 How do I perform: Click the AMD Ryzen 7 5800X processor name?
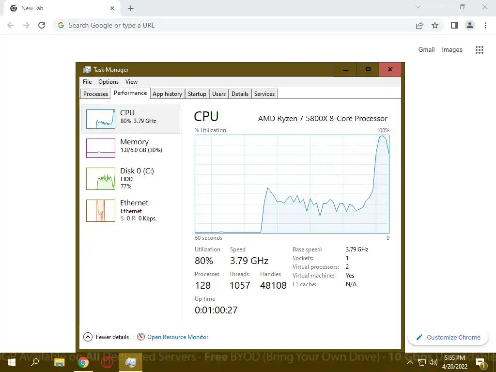point(323,119)
